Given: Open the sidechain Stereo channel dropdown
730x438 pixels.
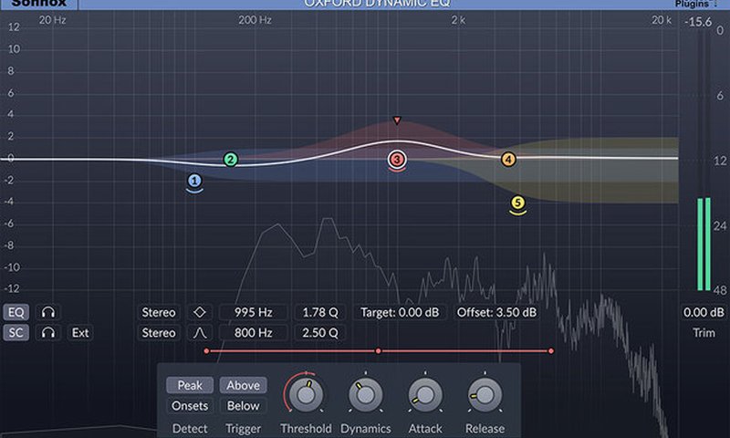Looking at the screenshot, I should (159, 333).
